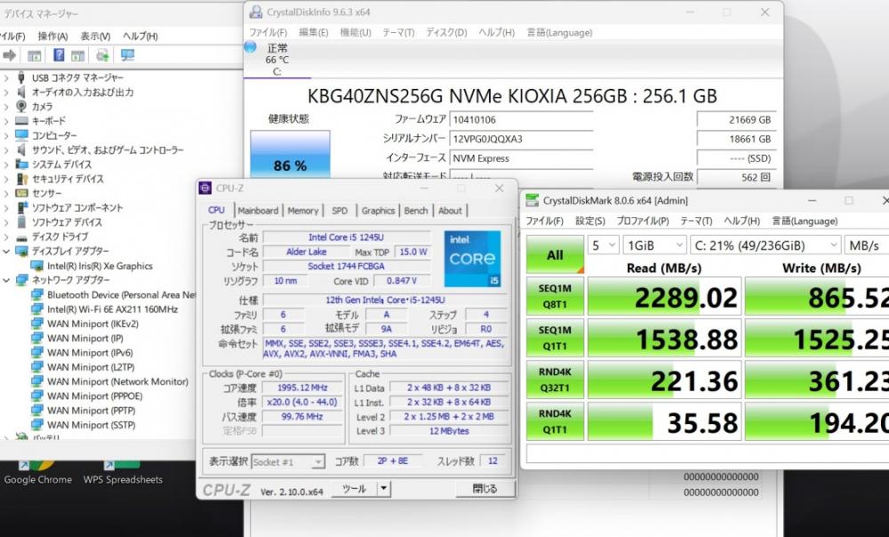Open the 設定(S) menu in CrystalDiskMark
Screen dimensions: 889x537
tap(590, 220)
